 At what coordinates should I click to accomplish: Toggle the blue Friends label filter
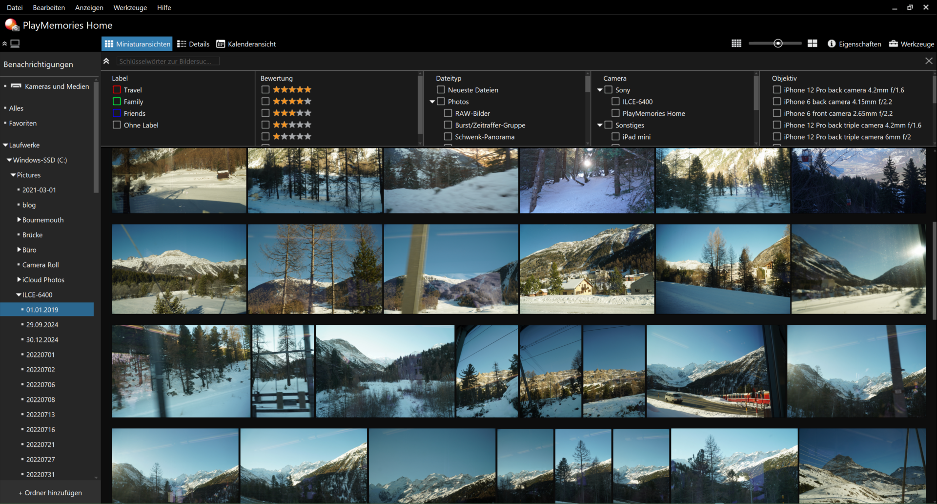(x=117, y=113)
